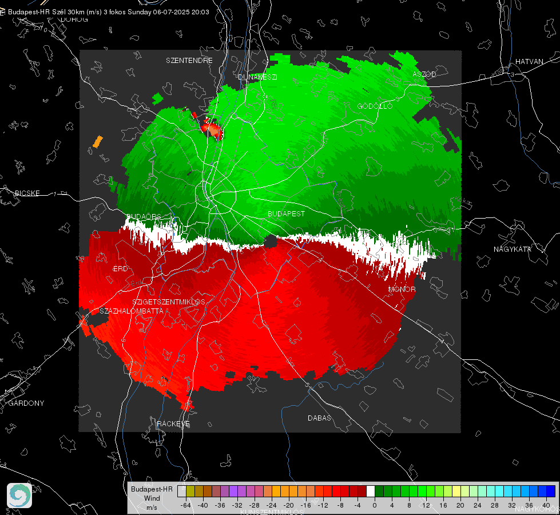Click the SZÁZHALOMBATTA town label
The height and width of the screenshot is (515, 560).
pos(132,311)
